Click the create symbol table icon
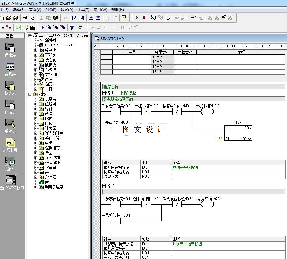Screen dimensions: 287x259 click(x=72, y=27)
